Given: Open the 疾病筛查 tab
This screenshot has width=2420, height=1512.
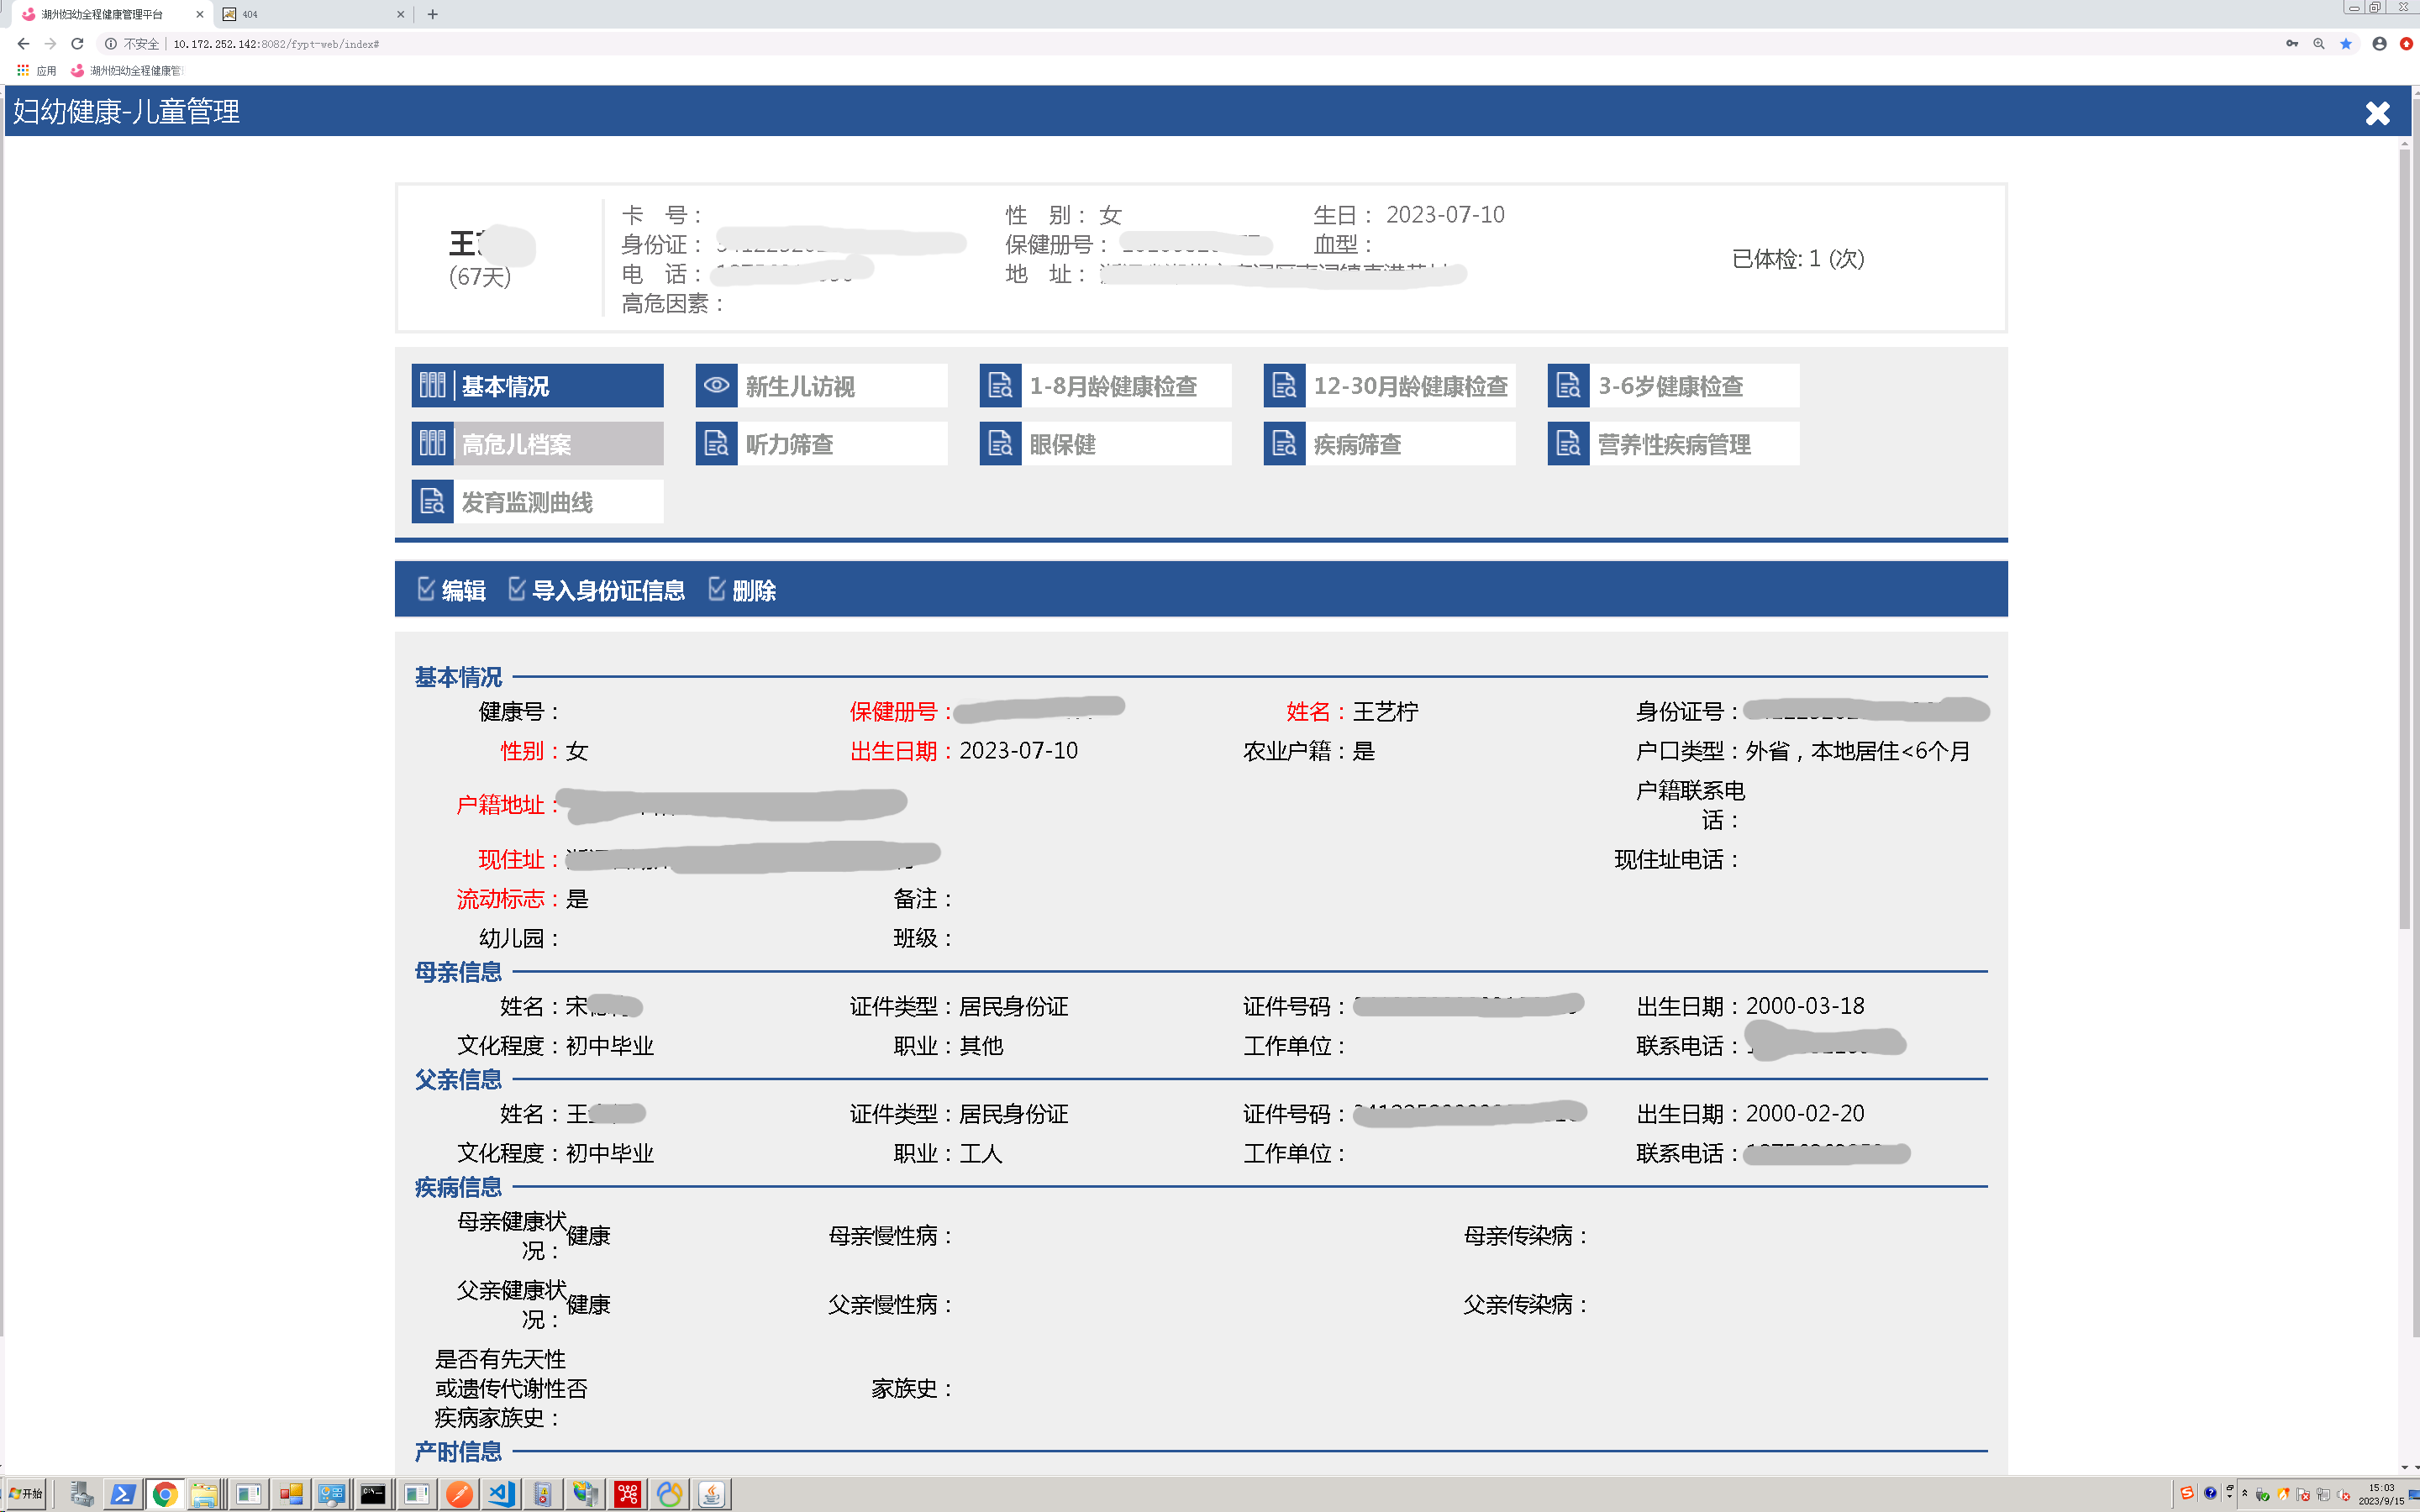Looking at the screenshot, I should tap(1389, 443).
